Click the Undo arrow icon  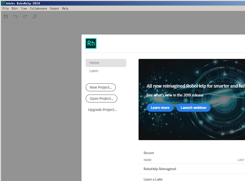[x=16, y=16]
